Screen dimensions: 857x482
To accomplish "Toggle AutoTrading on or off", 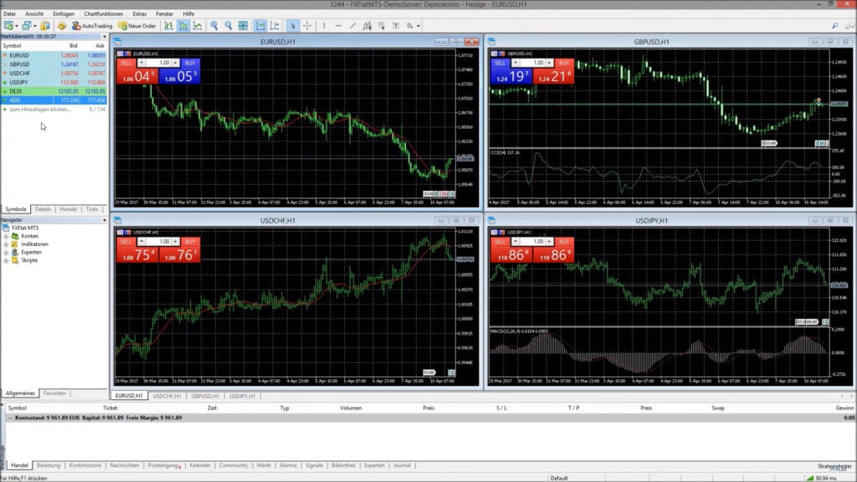I will 92,26.
